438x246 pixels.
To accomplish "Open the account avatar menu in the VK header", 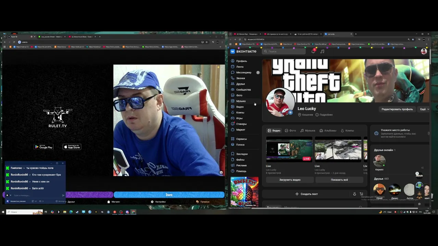I will click(x=424, y=51).
